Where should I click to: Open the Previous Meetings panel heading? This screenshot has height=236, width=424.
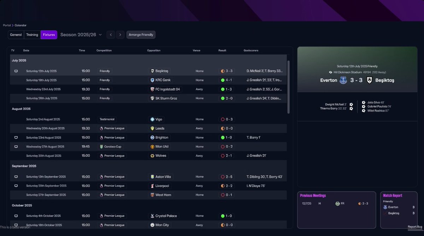click(x=313, y=195)
